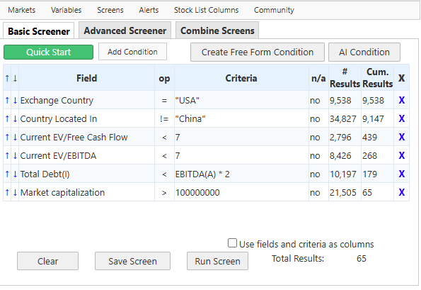Move Country Located In row up

click(x=7, y=118)
